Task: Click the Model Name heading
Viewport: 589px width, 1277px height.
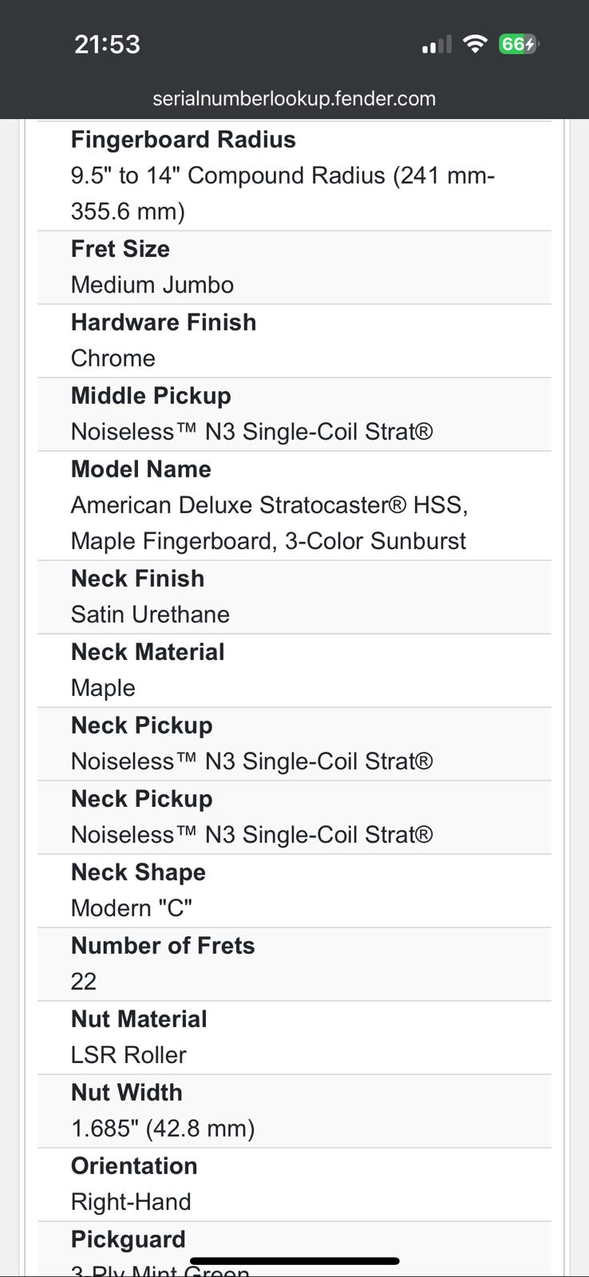Action: pyautogui.click(x=140, y=469)
